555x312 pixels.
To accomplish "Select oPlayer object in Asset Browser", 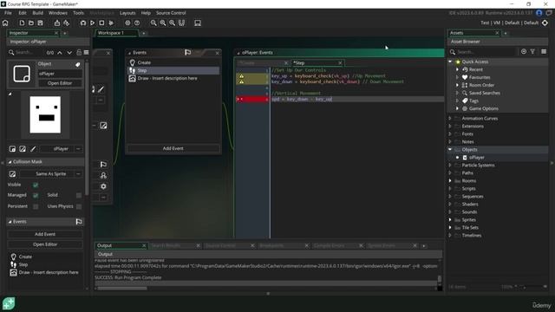I will (476, 158).
